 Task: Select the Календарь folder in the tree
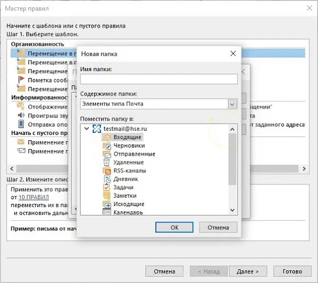coord(128,212)
